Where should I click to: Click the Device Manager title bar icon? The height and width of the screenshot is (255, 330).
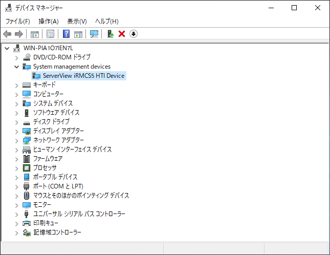(8, 8)
